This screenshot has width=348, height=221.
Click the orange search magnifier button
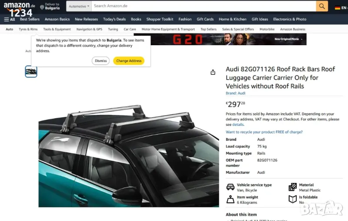coord(322,6)
